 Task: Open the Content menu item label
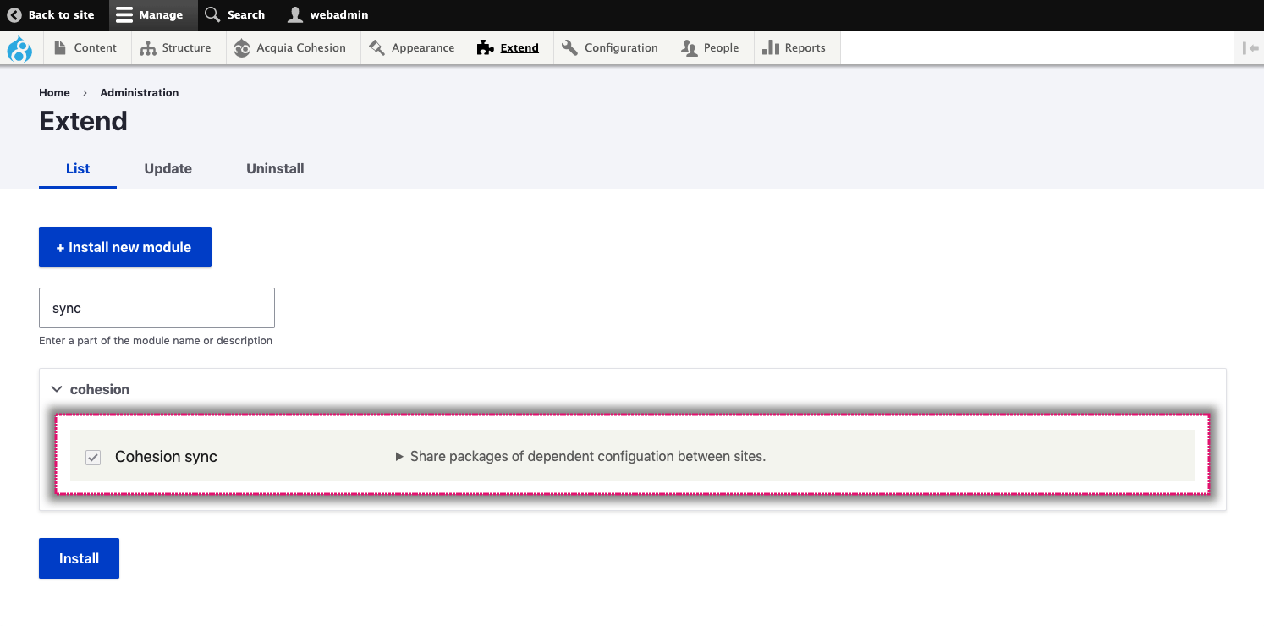(x=96, y=48)
